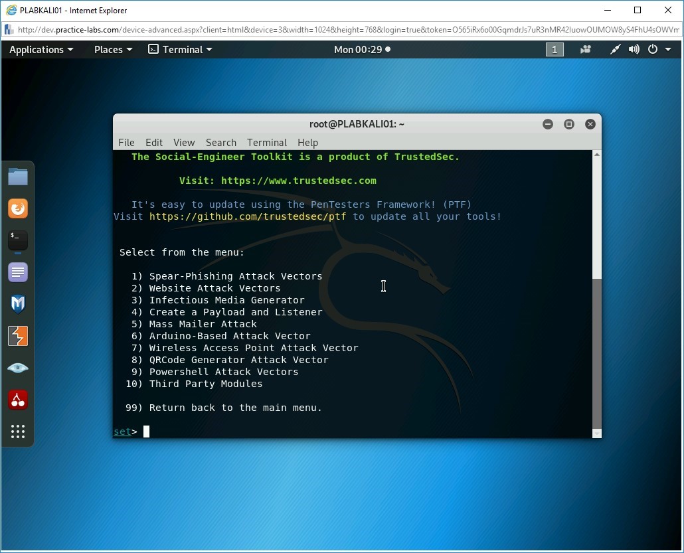Expand the Places menu
The image size is (684, 553).
[x=113, y=49]
